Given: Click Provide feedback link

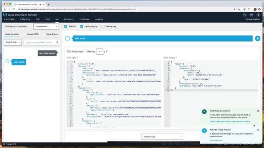Looking at the screenshot, I should (x=253, y=19).
